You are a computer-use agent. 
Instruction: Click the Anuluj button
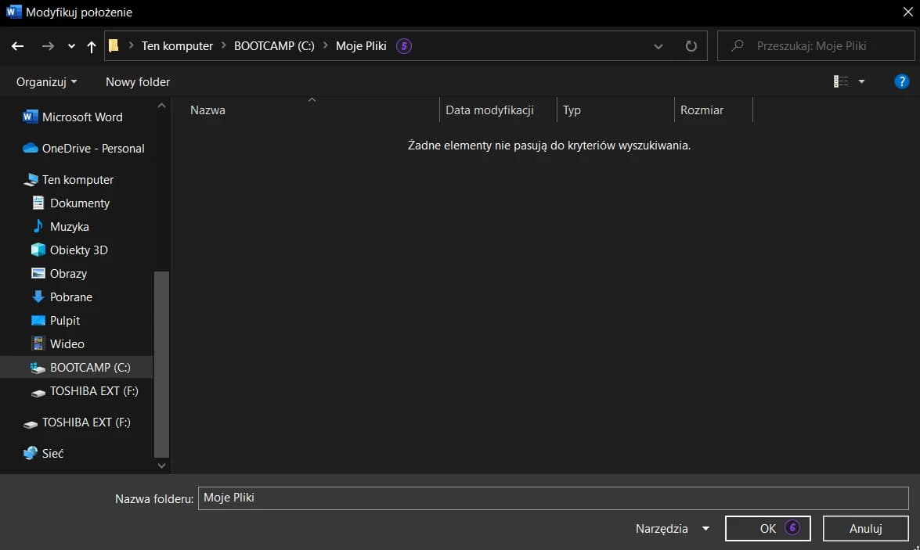coord(865,528)
